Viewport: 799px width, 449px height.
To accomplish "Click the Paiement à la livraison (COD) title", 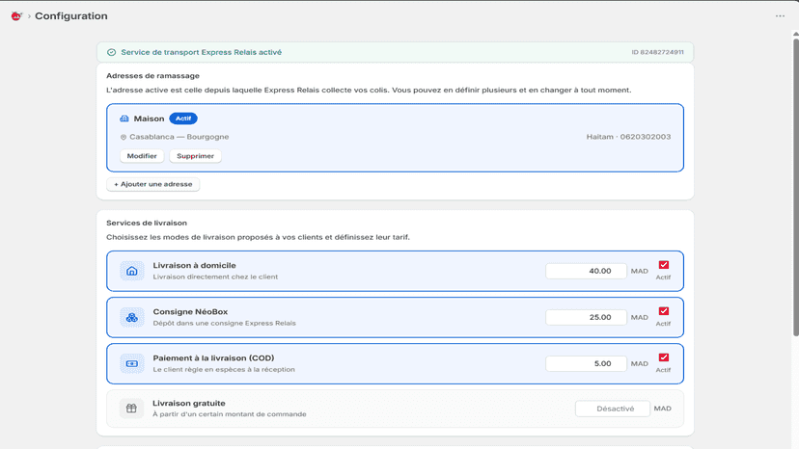I will pyautogui.click(x=213, y=358).
